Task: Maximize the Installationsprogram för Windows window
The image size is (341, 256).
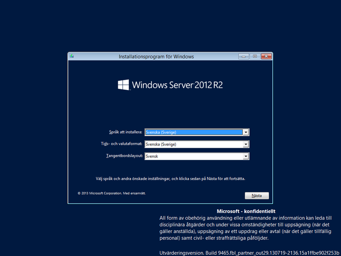Action: pyautogui.click(x=255, y=56)
